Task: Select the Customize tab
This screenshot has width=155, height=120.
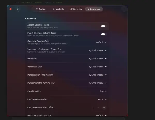Action: click(x=94, y=9)
